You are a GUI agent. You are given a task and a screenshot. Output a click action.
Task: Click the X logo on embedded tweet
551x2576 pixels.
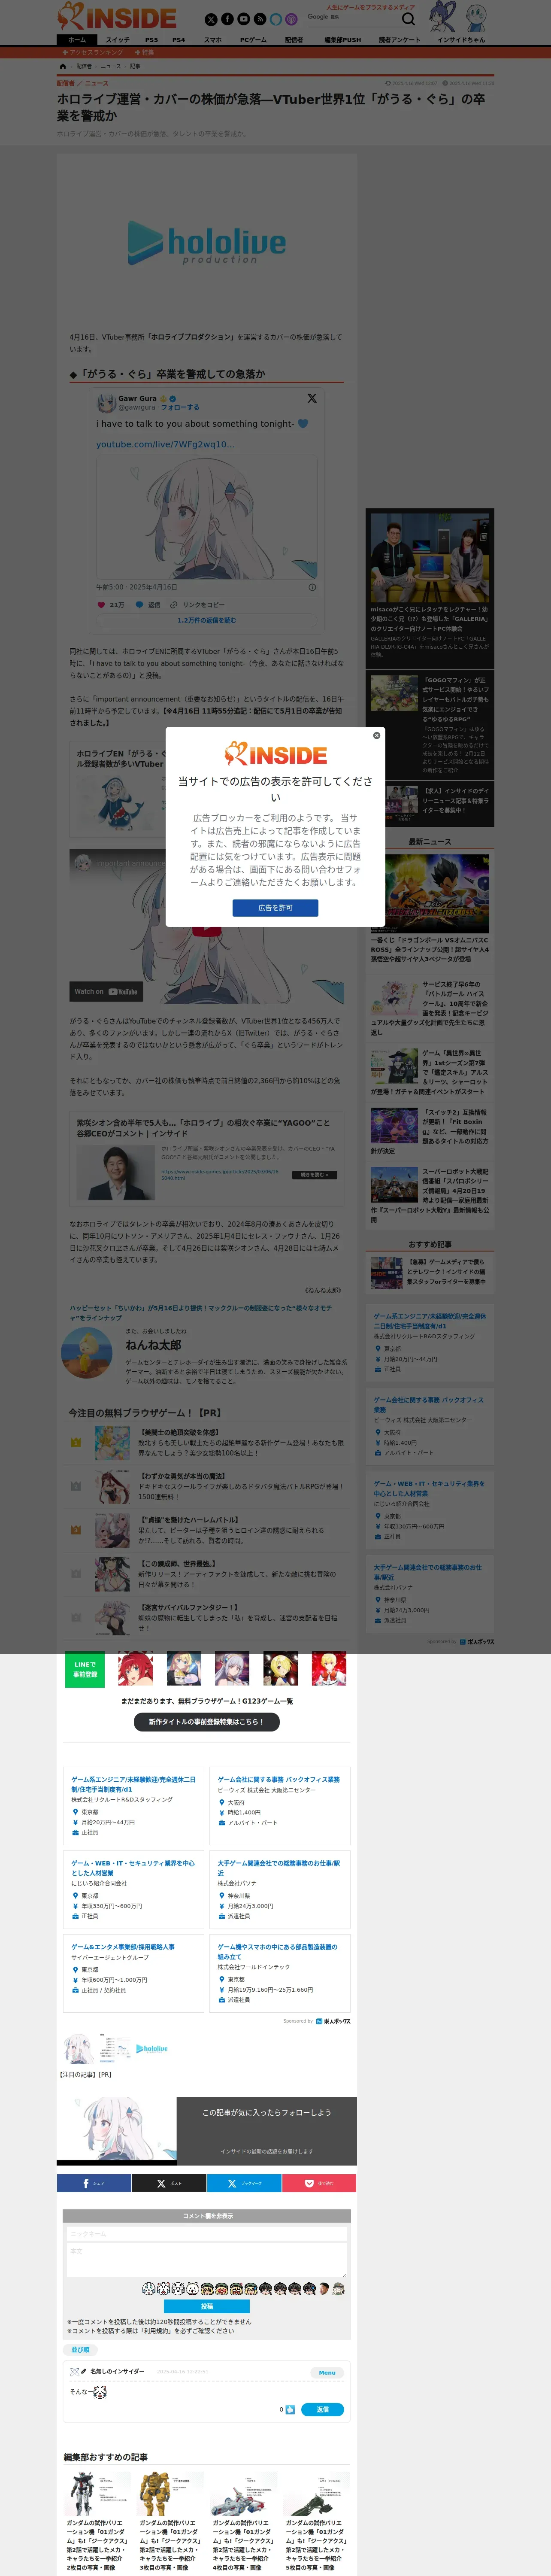[x=312, y=398]
